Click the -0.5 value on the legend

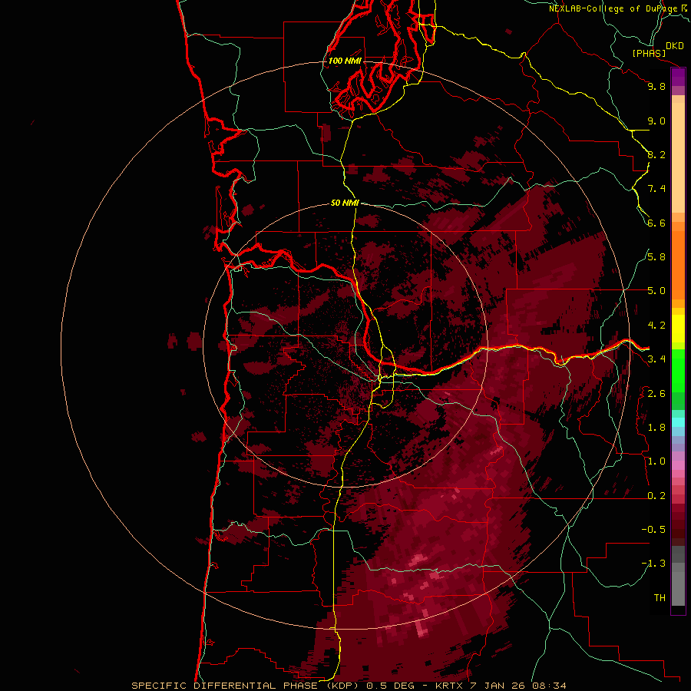pos(653,530)
